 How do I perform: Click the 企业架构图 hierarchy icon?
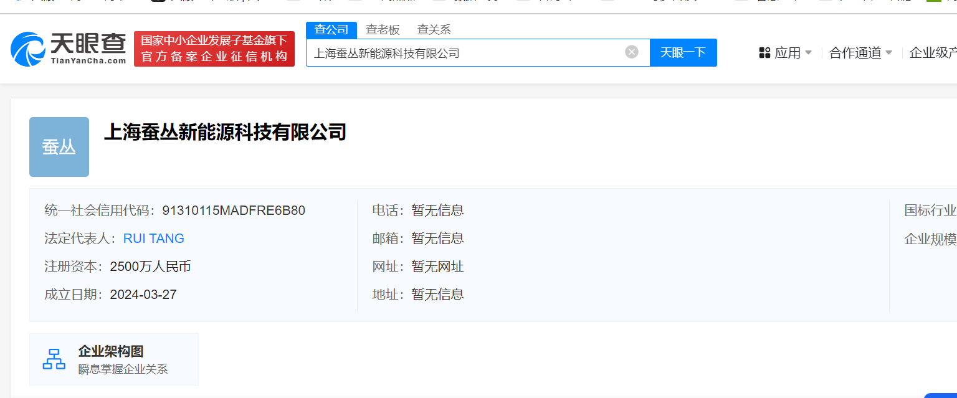coord(54,359)
